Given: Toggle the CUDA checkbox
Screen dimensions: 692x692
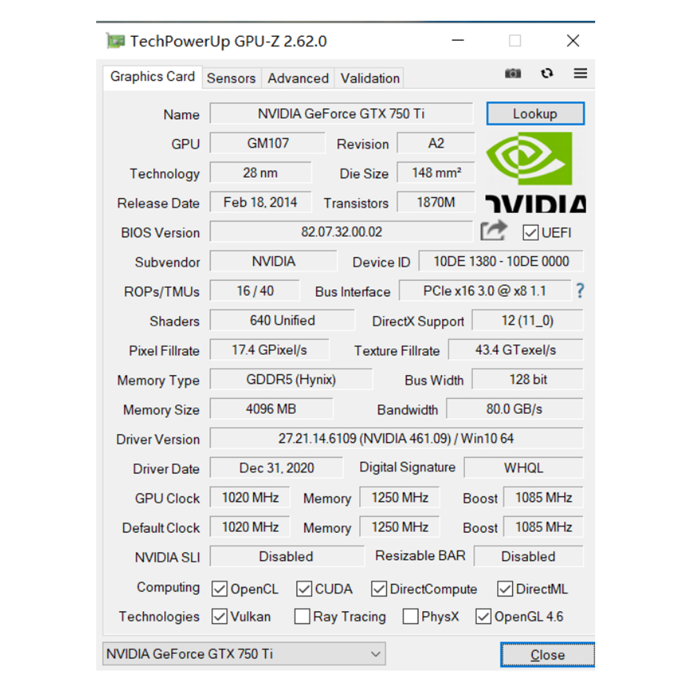Looking at the screenshot, I should (x=304, y=589).
